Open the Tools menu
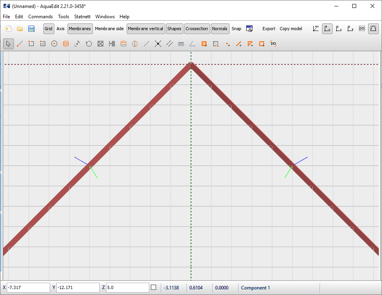This screenshot has height=295, width=382. click(64, 17)
